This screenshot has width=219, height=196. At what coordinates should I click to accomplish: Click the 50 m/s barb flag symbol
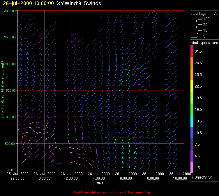(194, 26)
